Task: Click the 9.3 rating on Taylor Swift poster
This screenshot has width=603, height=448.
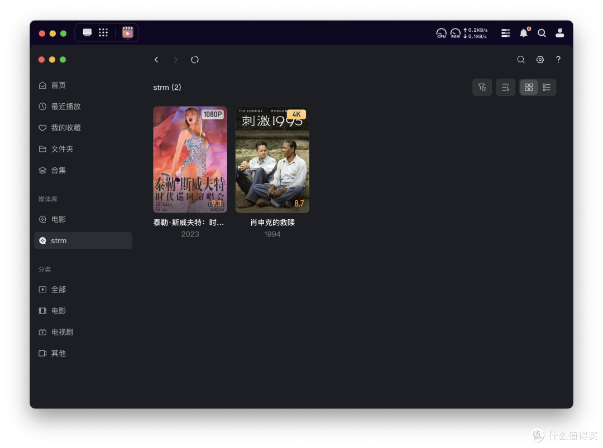Action: (217, 203)
